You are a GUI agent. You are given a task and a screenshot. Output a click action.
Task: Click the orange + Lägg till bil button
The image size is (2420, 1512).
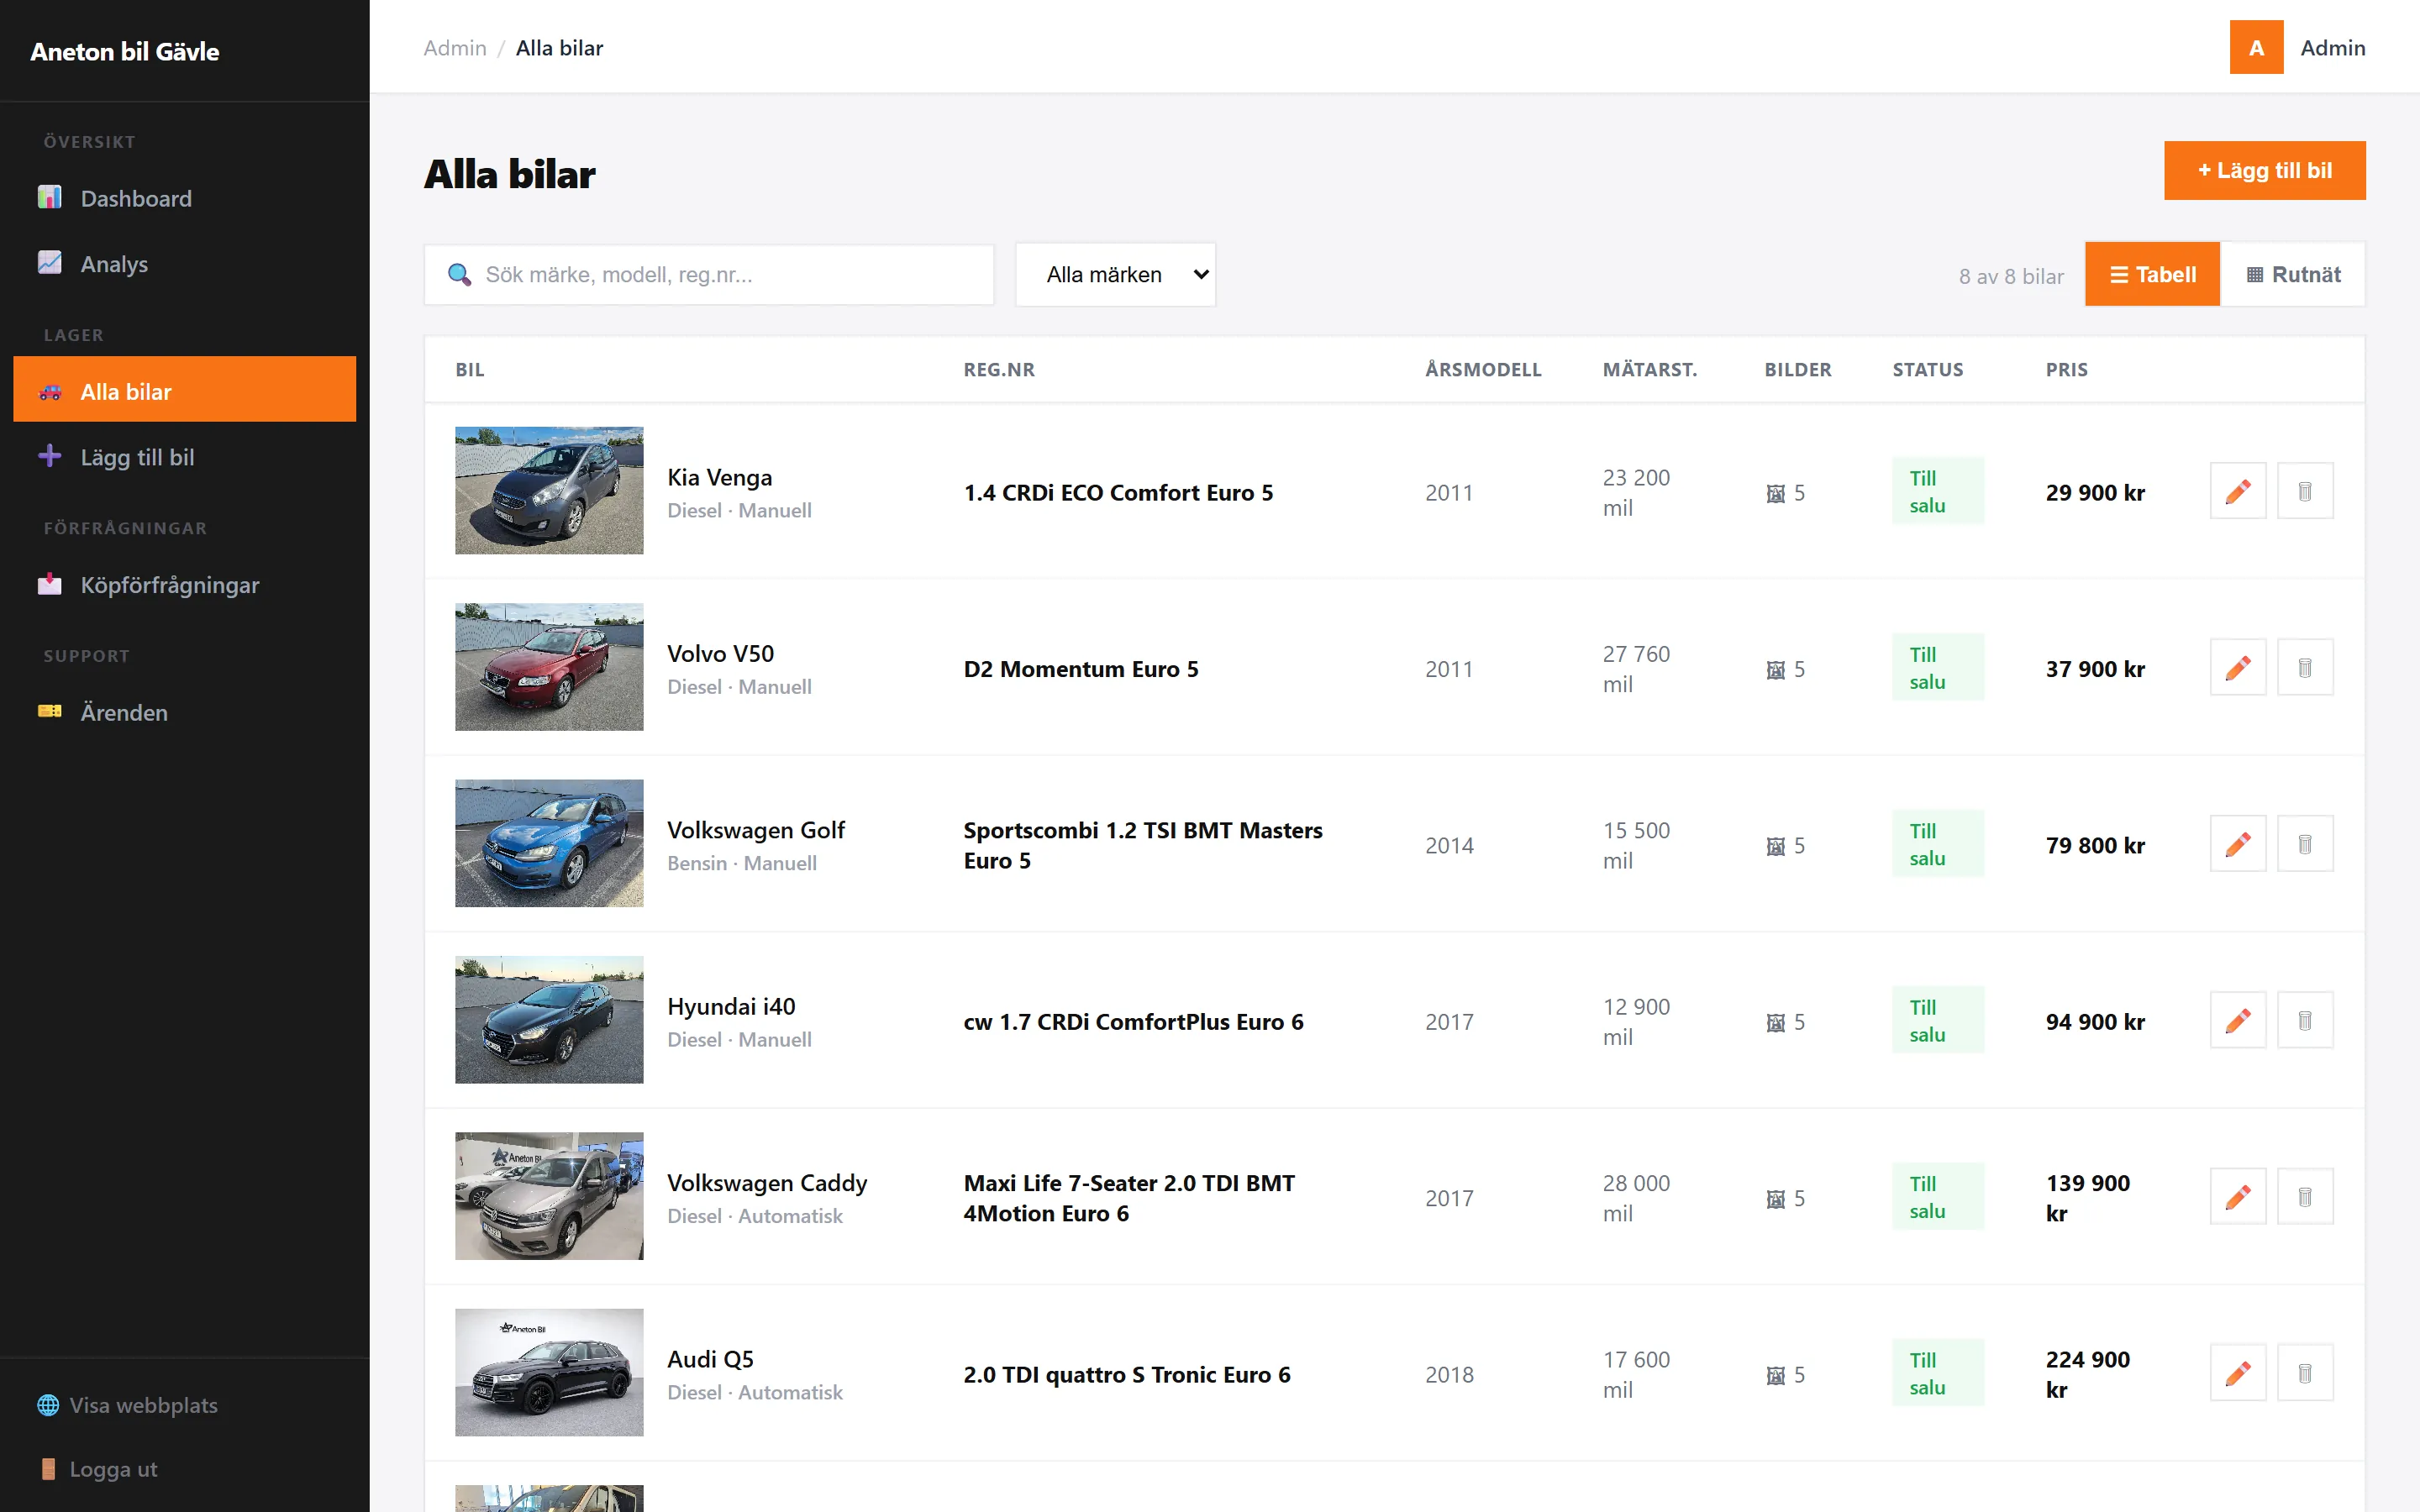(x=2265, y=170)
